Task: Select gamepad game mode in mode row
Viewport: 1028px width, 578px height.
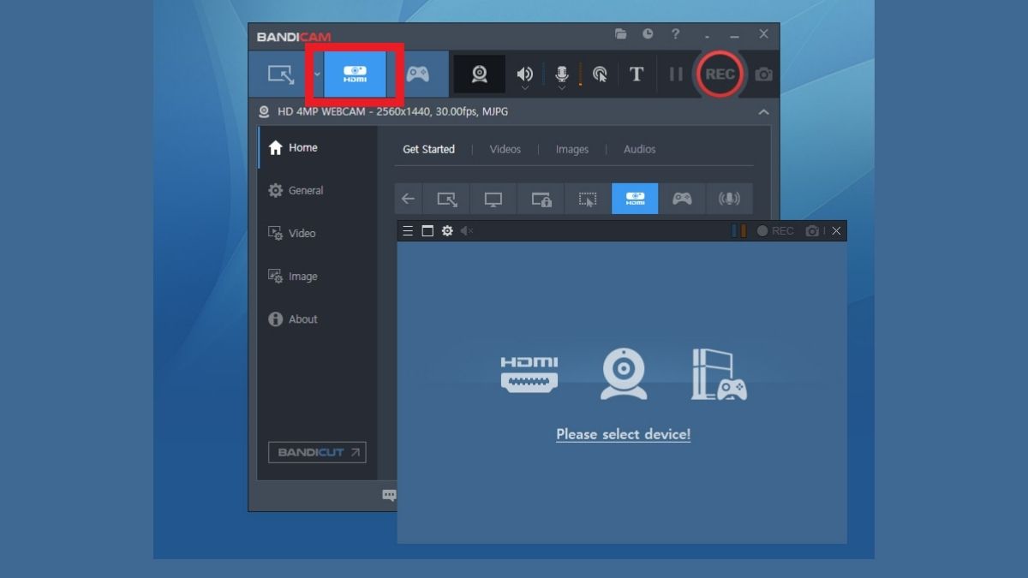Action: tap(682, 199)
